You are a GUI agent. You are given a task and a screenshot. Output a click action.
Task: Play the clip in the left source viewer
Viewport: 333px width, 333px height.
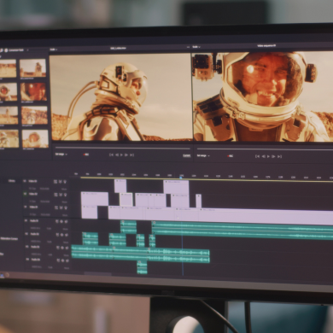[121, 155]
